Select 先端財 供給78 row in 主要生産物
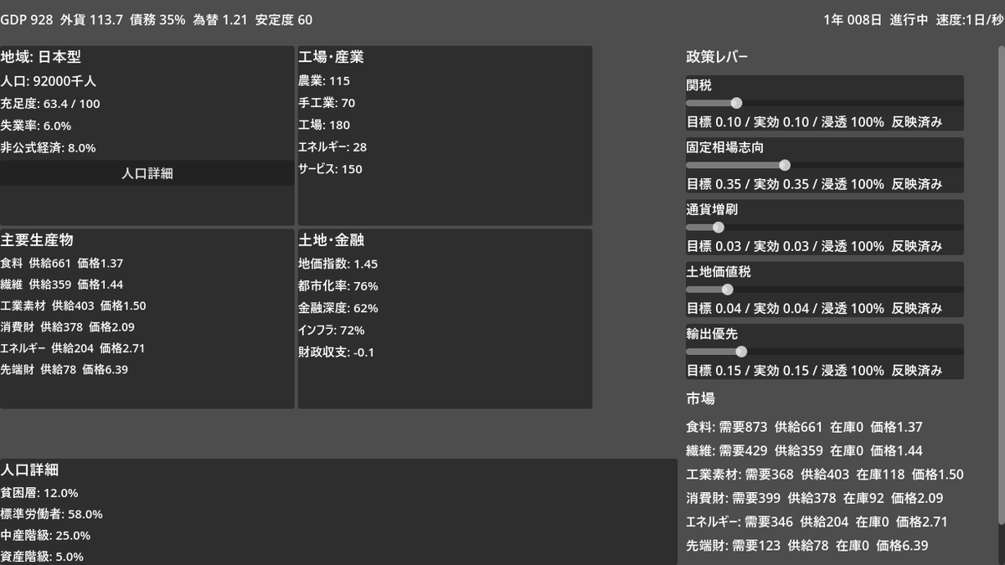This screenshot has width=1005, height=565. tap(64, 369)
